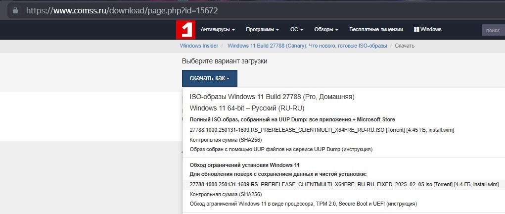Expand the ОС navigation menu

[x=297, y=29]
